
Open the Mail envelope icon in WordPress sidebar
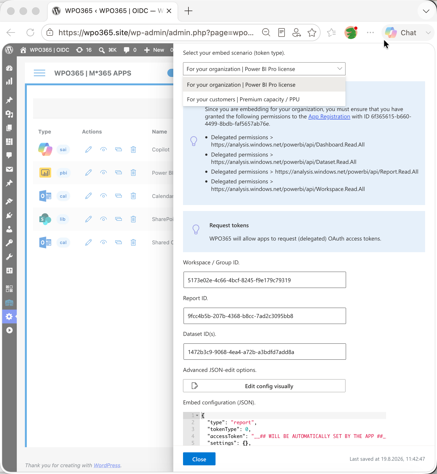point(9,169)
